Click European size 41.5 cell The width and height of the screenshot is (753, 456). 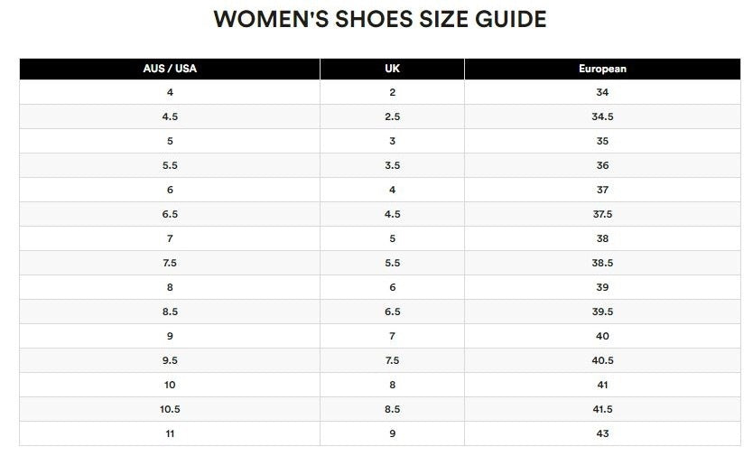pos(602,409)
